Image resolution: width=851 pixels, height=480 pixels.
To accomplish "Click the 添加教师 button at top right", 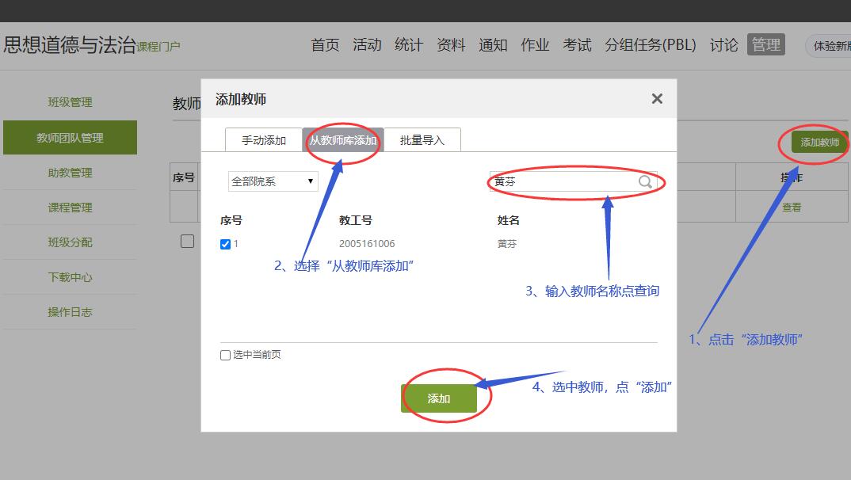I will pyautogui.click(x=819, y=143).
